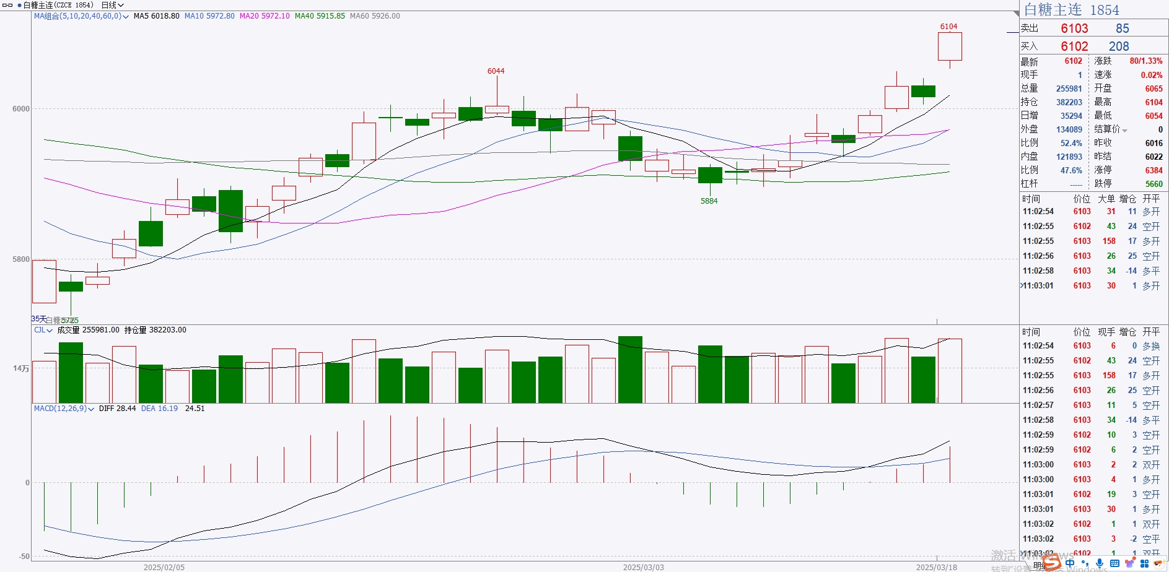Click the blue dot before 白糖主连
The image size is (1169, 572).
pos(19,5)
